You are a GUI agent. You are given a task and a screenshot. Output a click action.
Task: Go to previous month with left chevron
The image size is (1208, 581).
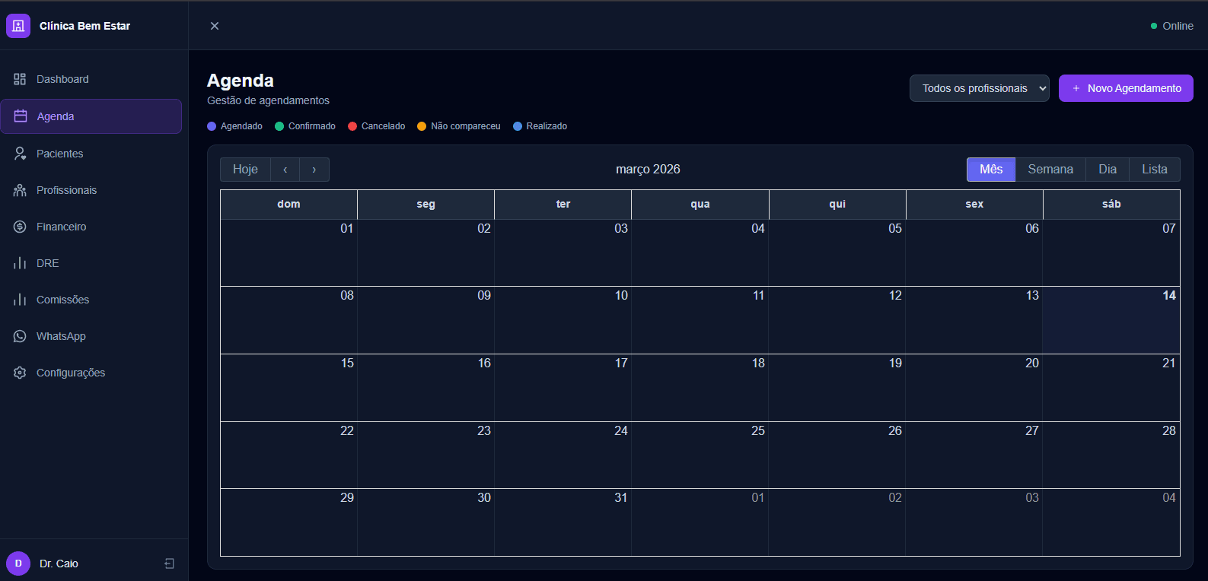click(x=285, y=170)
